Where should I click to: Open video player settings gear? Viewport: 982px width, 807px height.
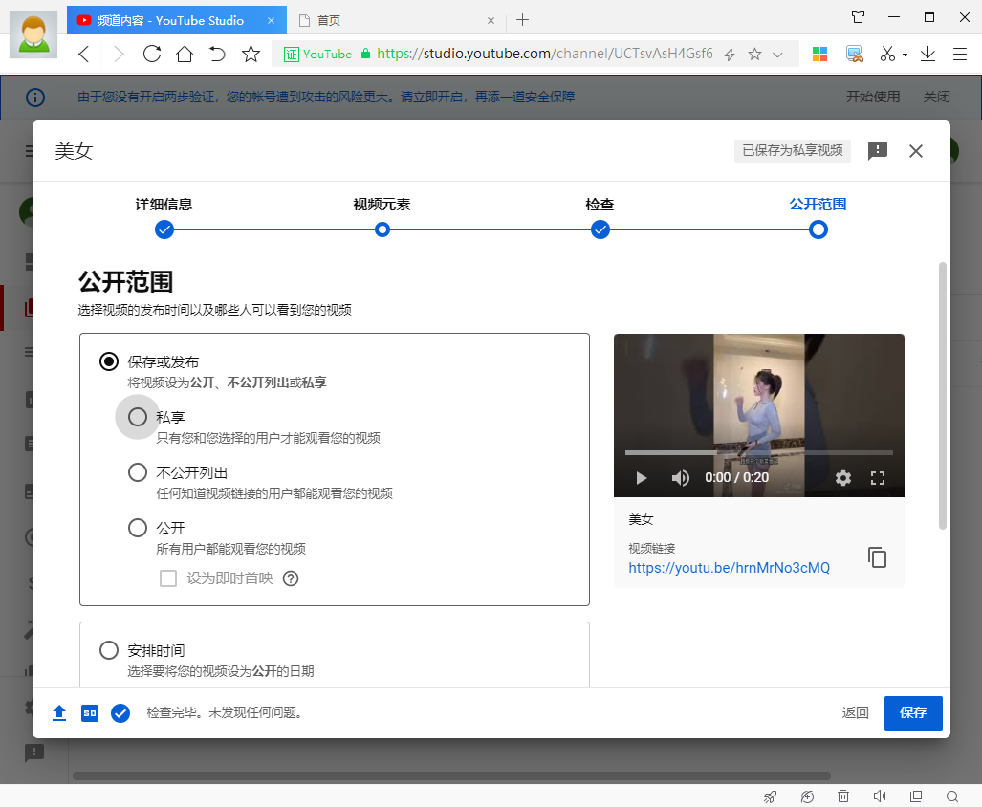pos(843,478)
